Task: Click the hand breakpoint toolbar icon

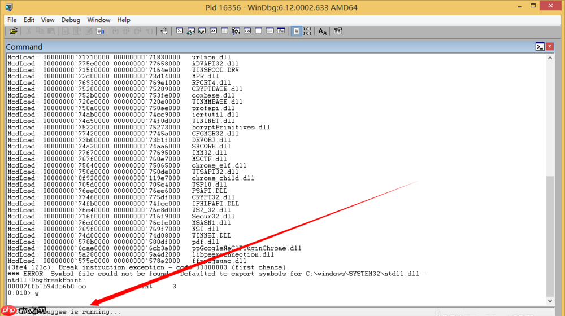Action: (164, 31)
